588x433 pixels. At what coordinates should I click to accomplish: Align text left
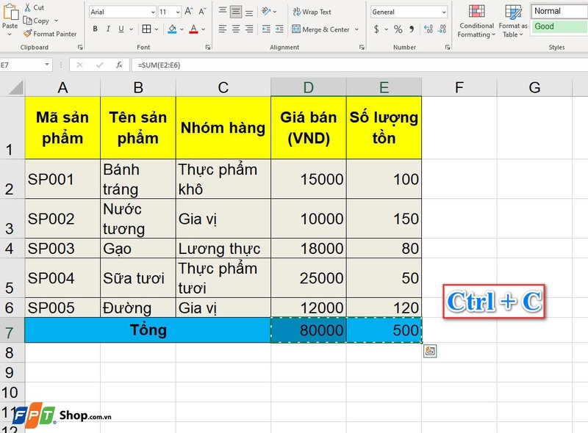[223, 29]
